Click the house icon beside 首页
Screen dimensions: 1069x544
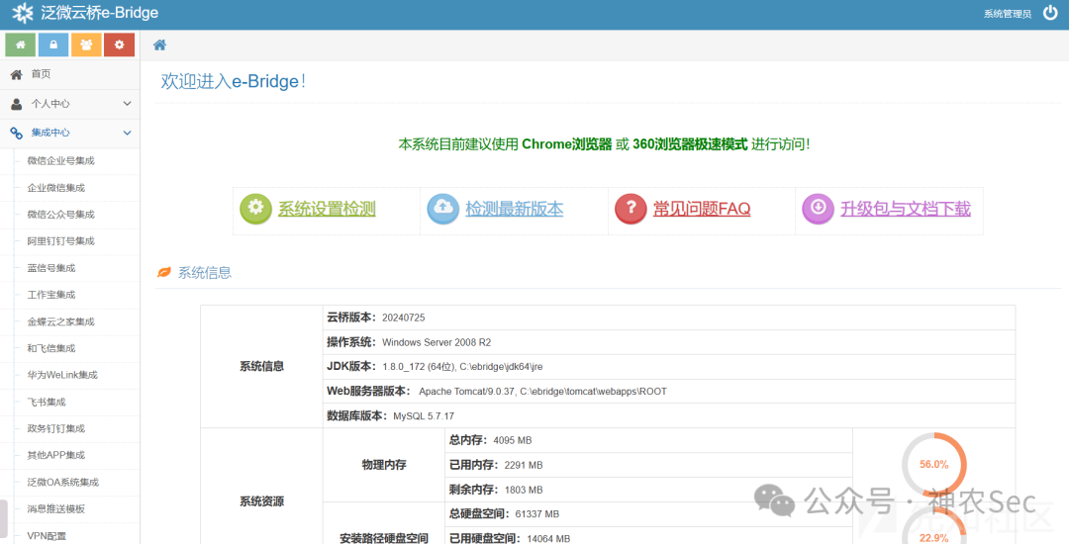pos(17,74)
